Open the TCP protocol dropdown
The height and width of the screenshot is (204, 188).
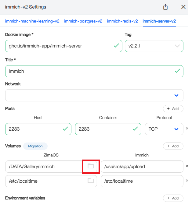(176, 129)
